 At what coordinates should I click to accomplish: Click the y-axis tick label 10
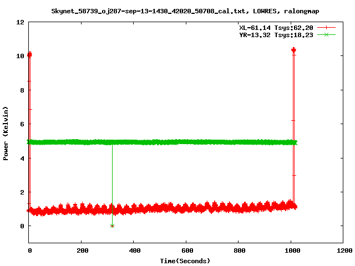tap(20, 56)
